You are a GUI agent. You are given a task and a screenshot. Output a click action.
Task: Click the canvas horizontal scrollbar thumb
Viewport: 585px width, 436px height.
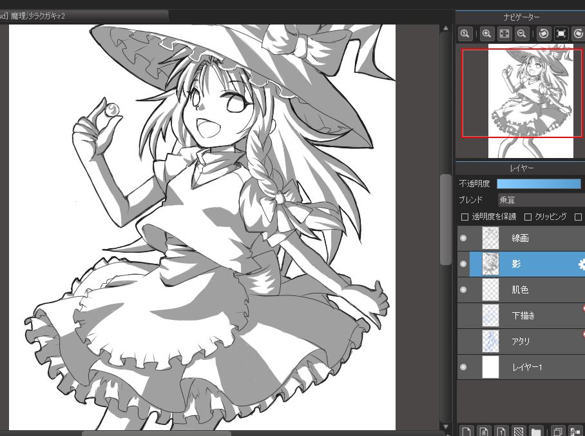click(157, 433)
